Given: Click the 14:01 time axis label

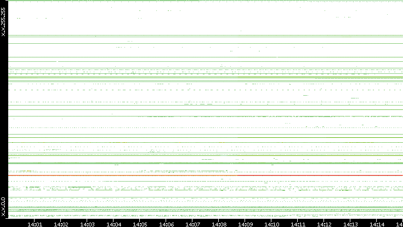Looking at the screenshot, I should [x=35, y=224].
